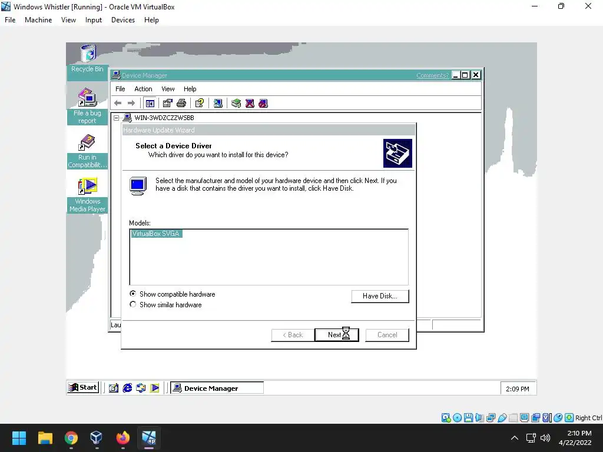This screenshot has height=452, width=603.
Task: Click the Cancel button in the wizard
Action: click(387, 335)
